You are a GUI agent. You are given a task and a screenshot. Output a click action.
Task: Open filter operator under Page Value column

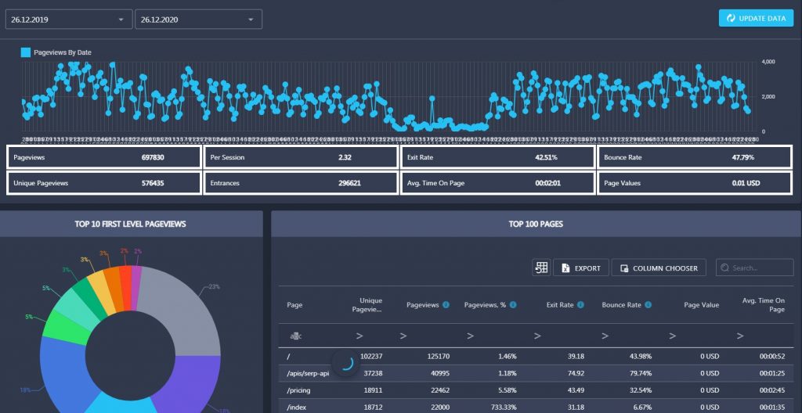click(673, 336)
